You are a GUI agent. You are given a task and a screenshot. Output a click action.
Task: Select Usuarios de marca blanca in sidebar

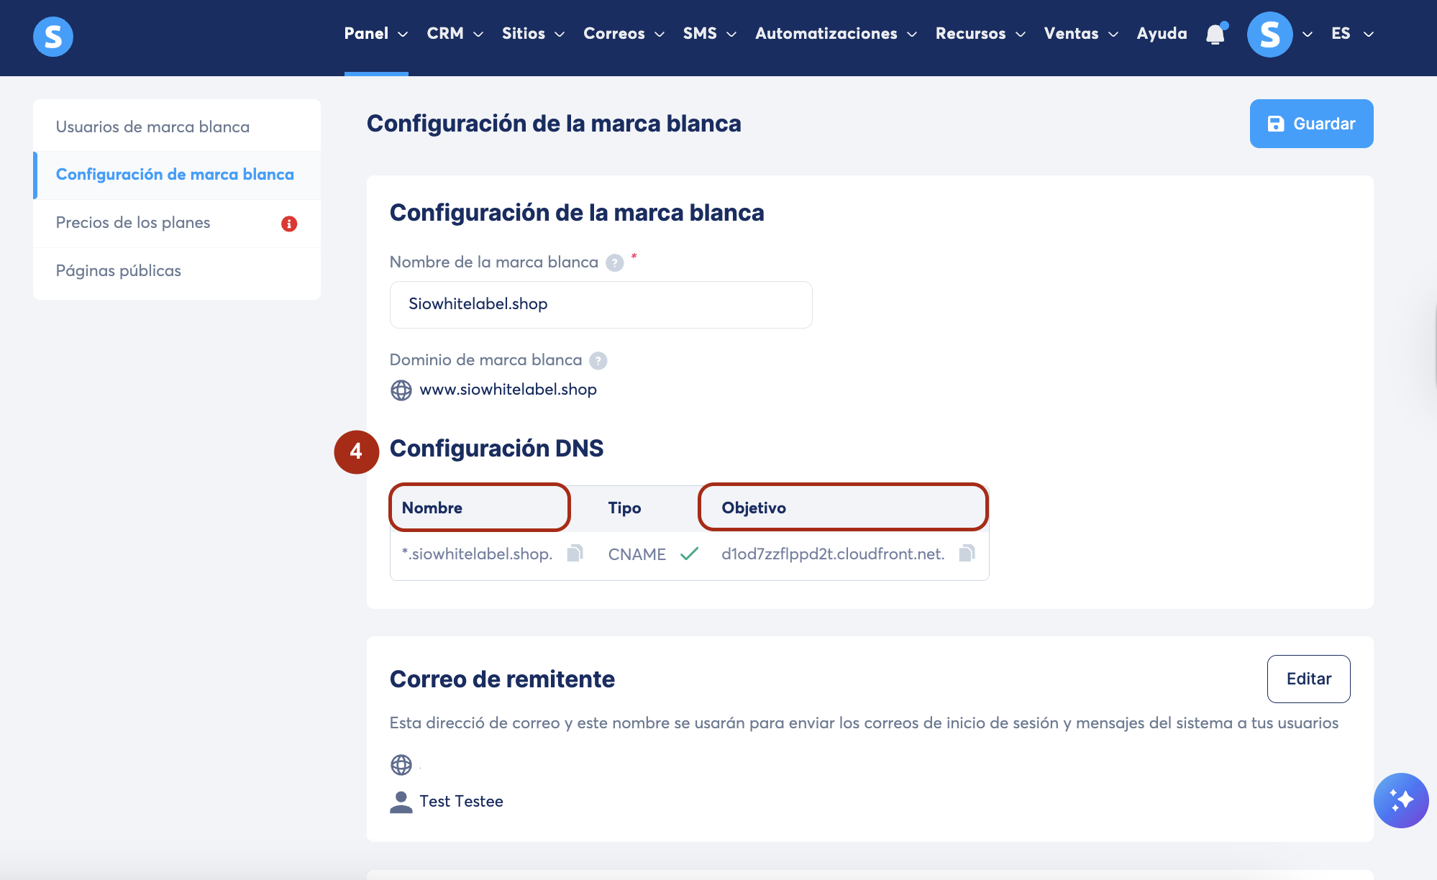tap(152, 127)
